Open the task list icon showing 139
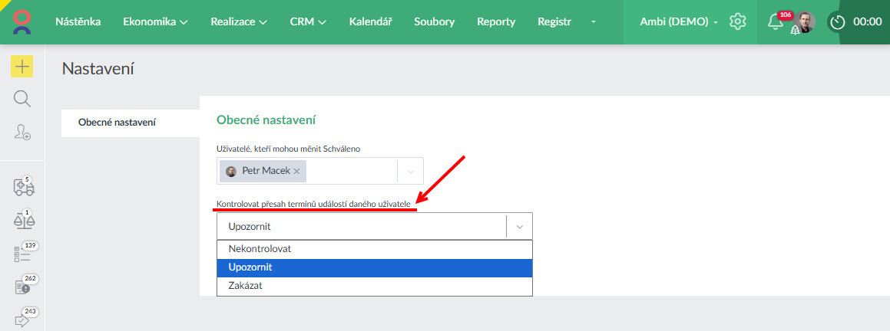This screenshot has width=890, height=331. pos(23,254)
